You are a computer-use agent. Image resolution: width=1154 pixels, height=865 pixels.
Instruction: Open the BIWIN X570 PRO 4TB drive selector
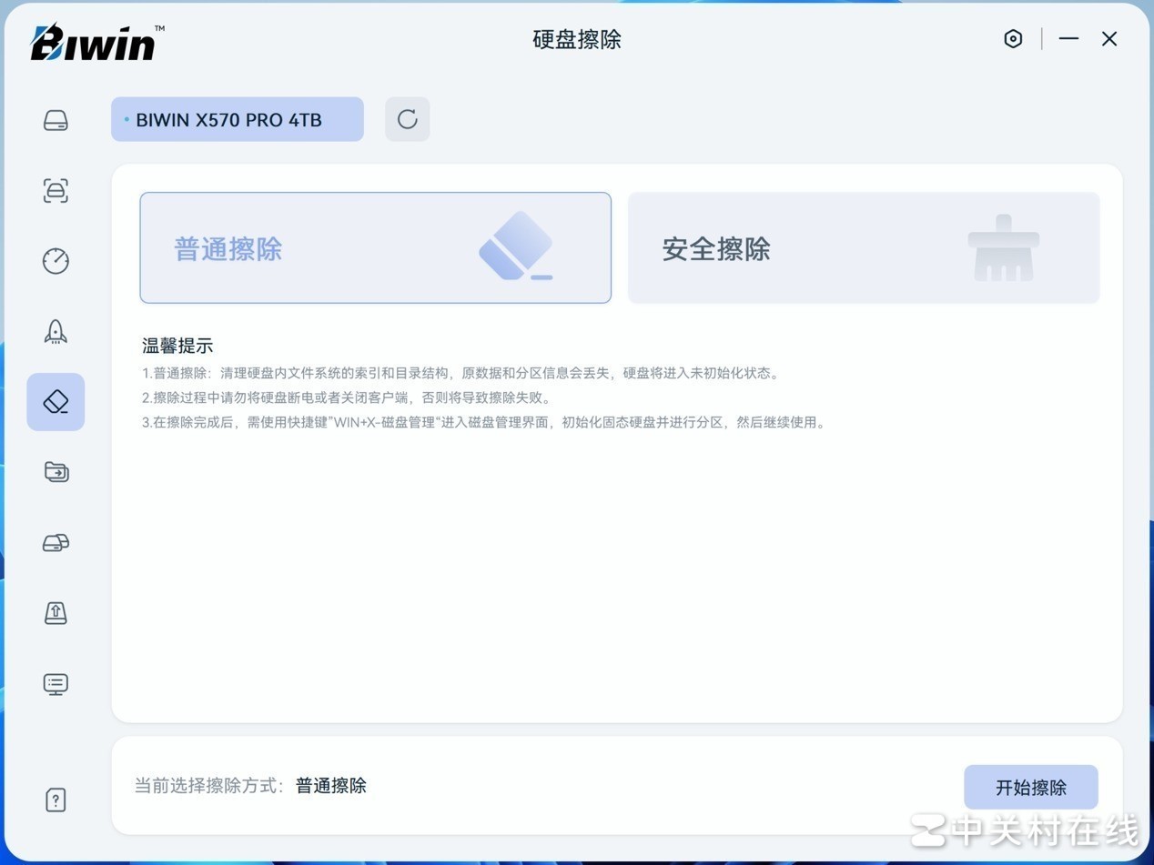(238, 119)
